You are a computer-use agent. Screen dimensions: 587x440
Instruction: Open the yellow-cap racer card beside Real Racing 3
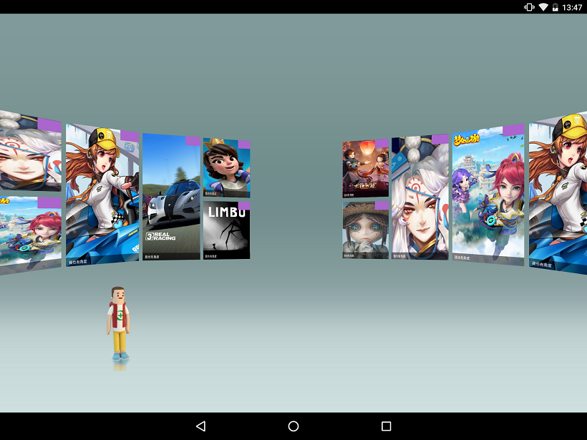click(102, 195)
